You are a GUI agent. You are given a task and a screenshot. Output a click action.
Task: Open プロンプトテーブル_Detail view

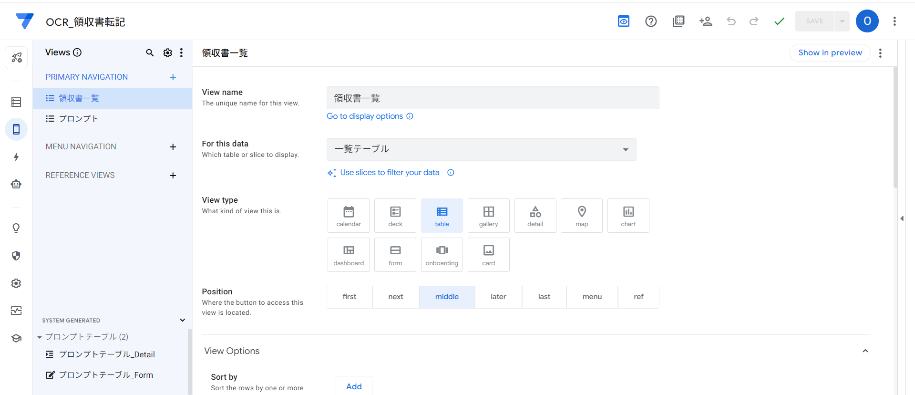pos(106,354)
